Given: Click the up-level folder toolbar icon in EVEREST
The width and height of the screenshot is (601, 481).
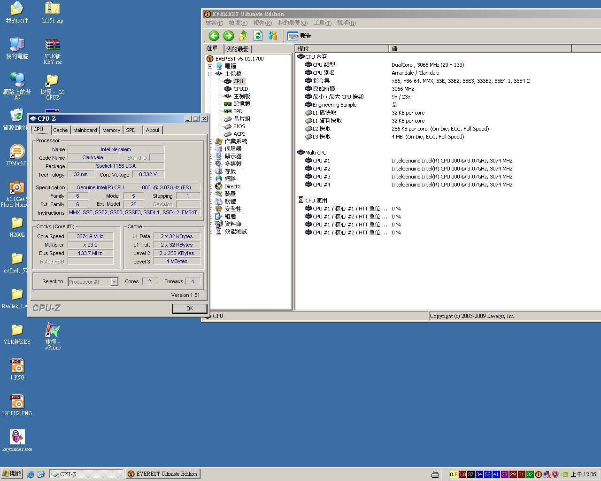Looking at the screenshot, I should [x=243, y=36].
